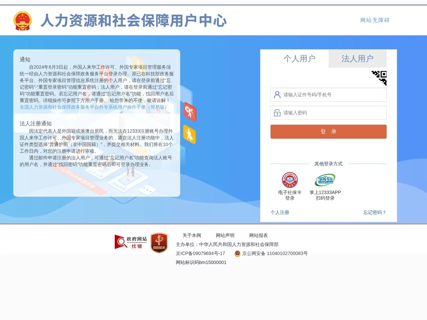Click the password input box
427x320 pixels.
(x=328, y=113)
